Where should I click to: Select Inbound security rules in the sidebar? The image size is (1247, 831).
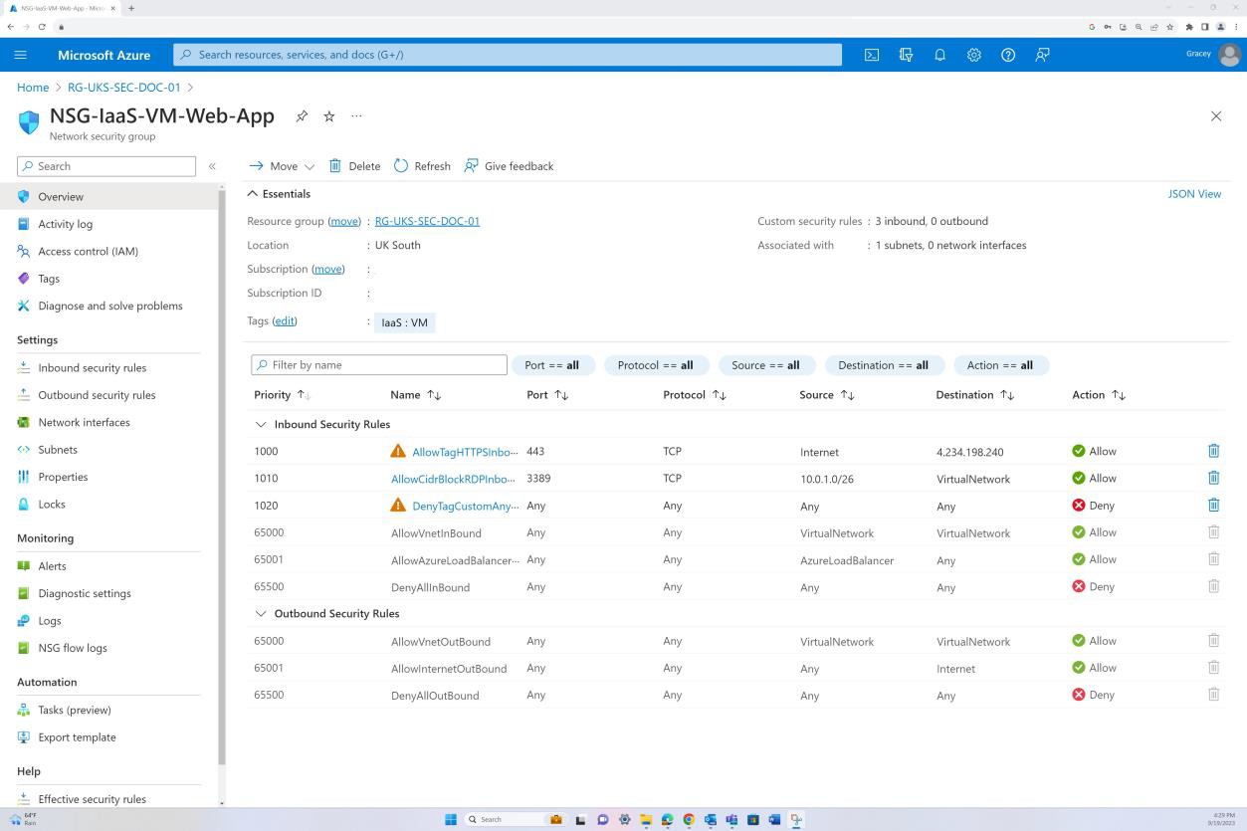pos(93,367)
